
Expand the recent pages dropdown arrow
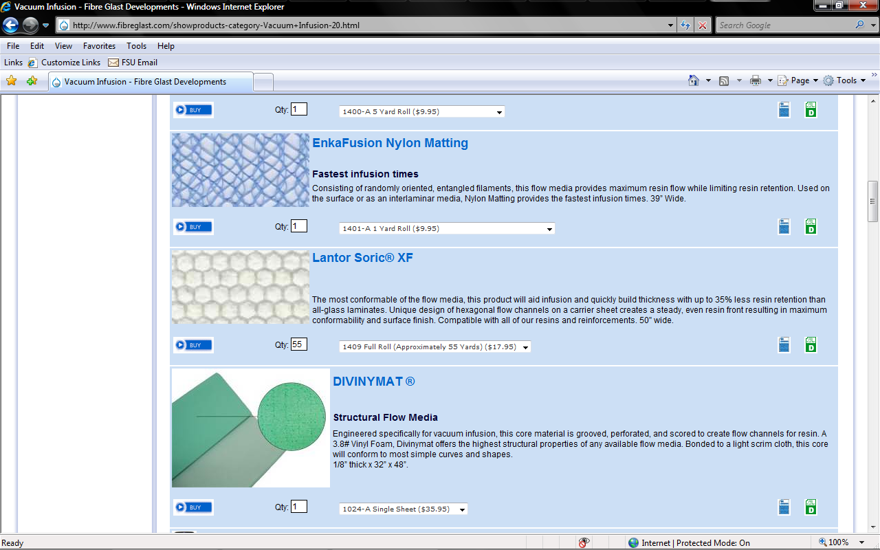(x=45, y=25)
